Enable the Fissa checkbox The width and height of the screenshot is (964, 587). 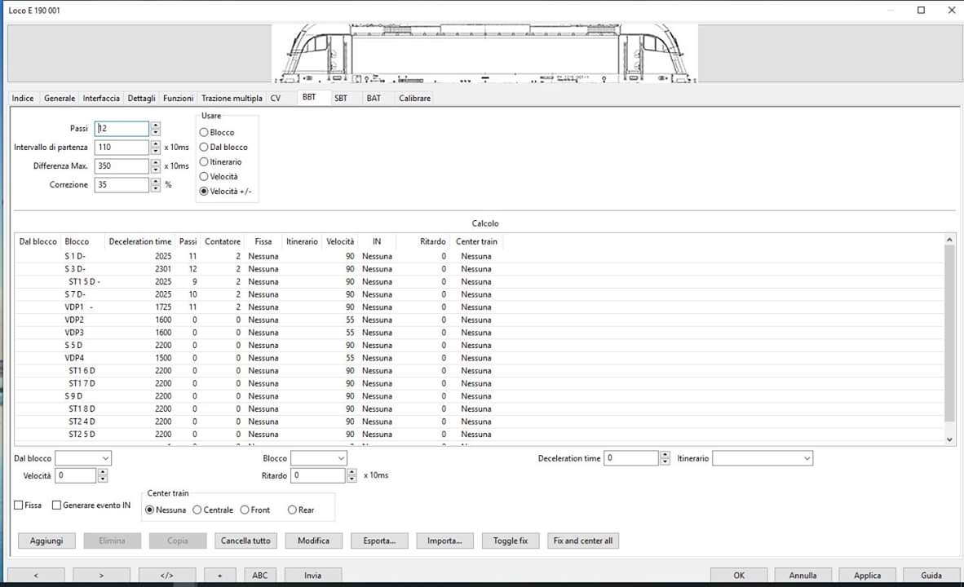click(x=19, y=505)
